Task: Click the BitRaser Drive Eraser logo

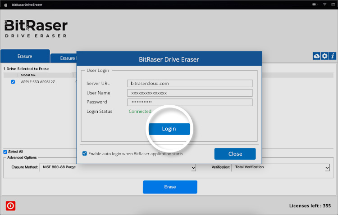Action: (36, 29)
